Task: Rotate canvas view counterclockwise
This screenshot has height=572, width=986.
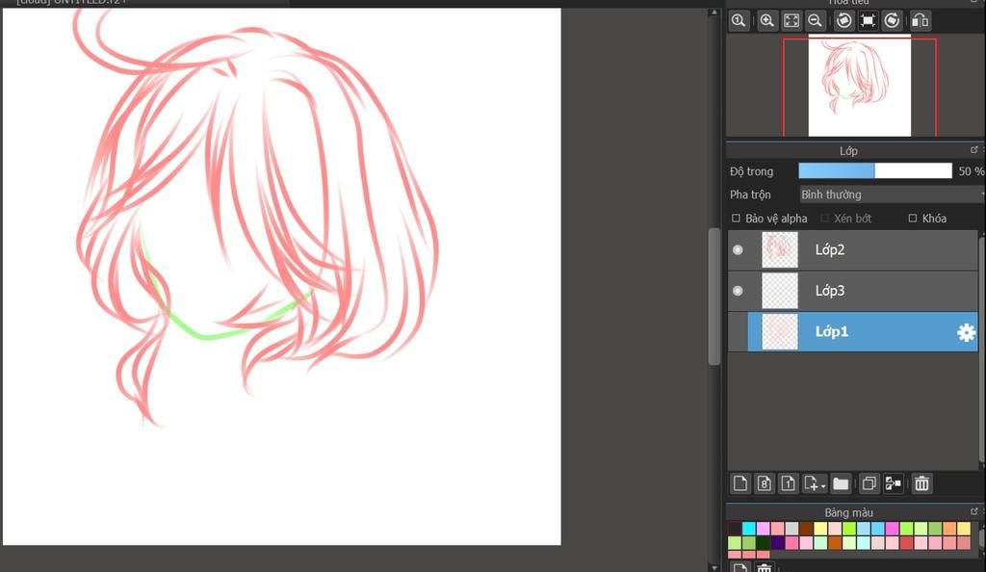Action: [x=844, y=20]
